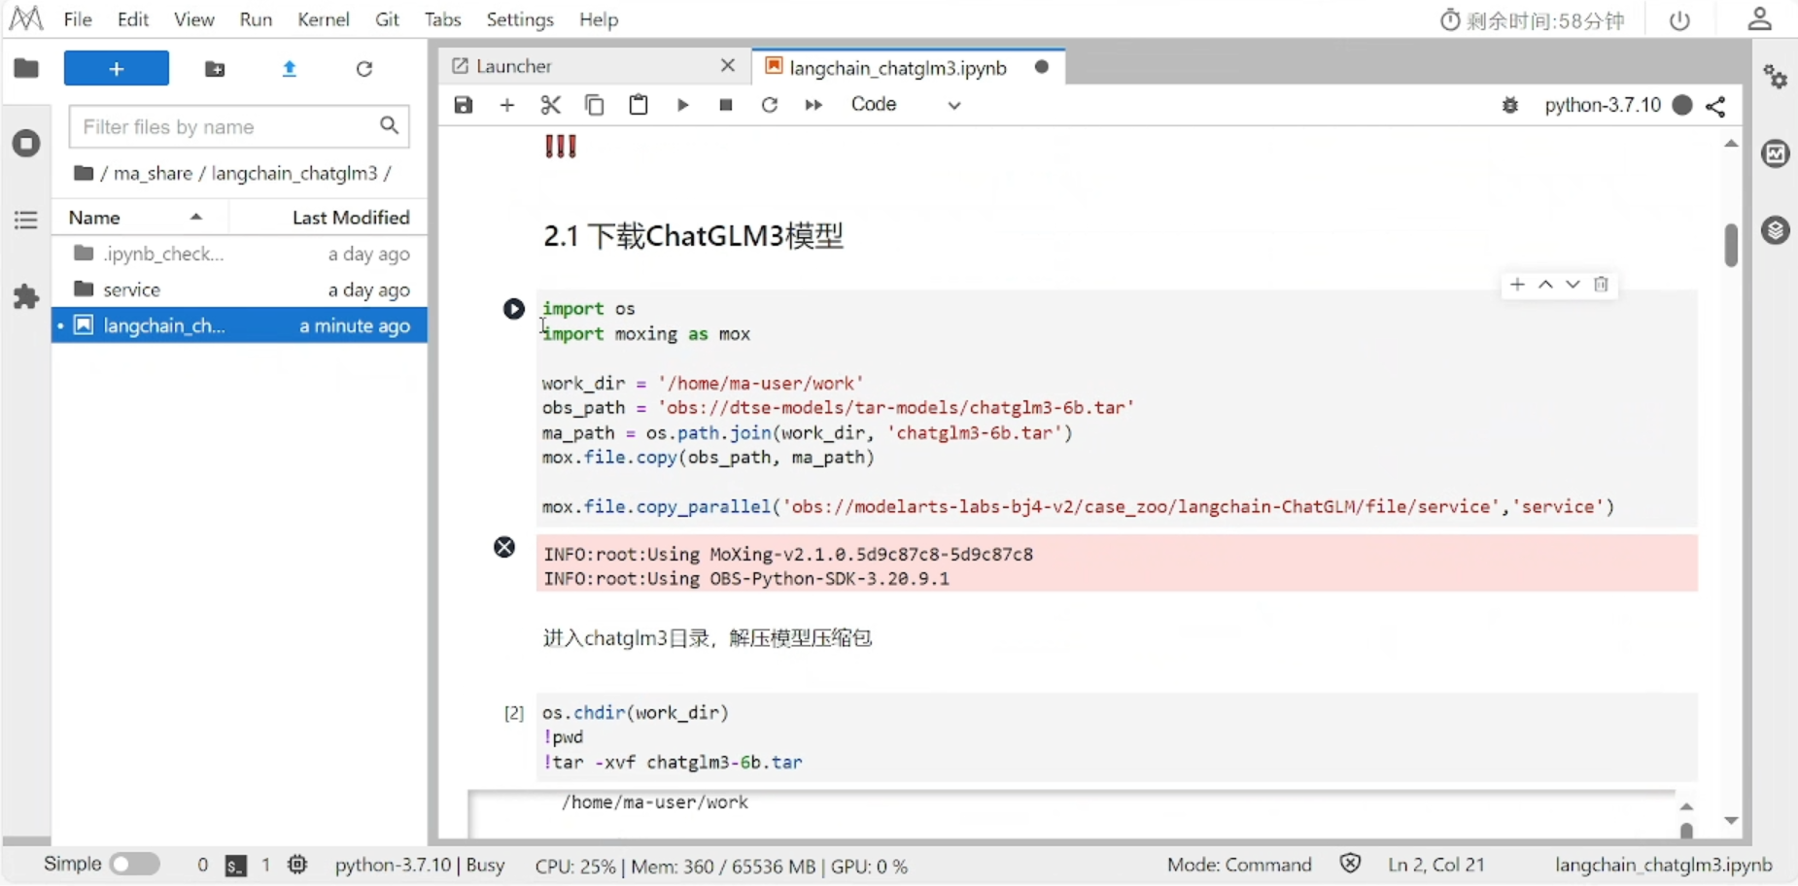Click the blue new launcher plus button
This screenshot has height=886, width=1798.
click(117, 69)
